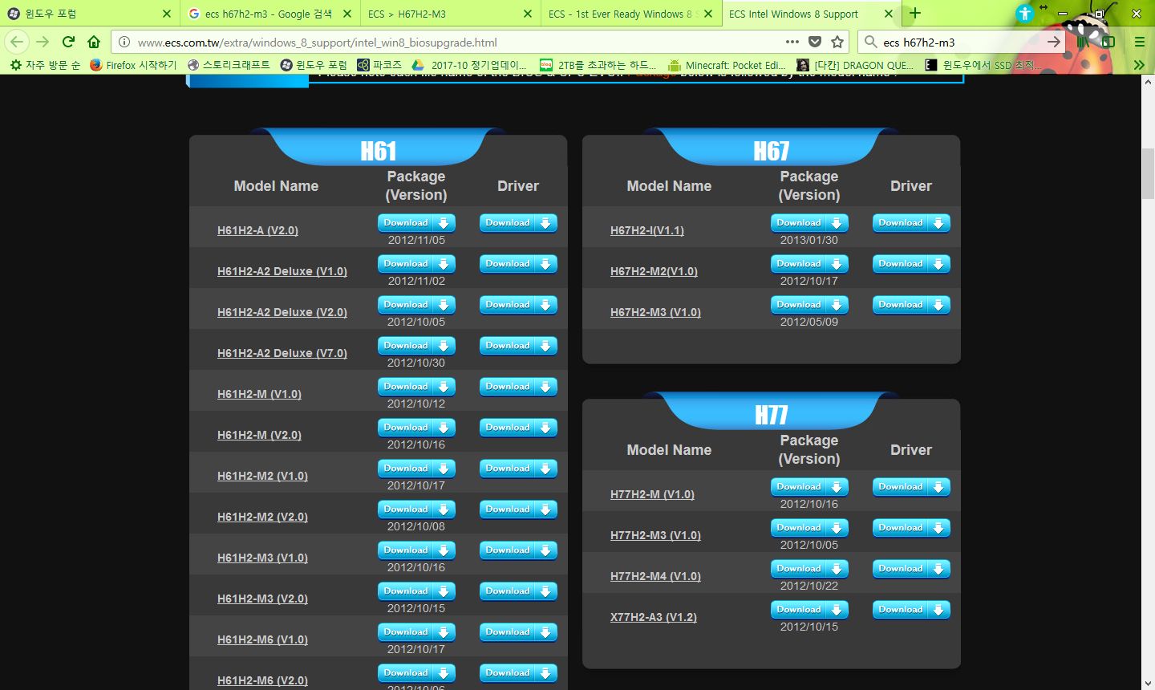This screenshot has height=690, width=1155.
Task: Download package for H67H2-M3 (V1.0)
Action: coord(809,305)
